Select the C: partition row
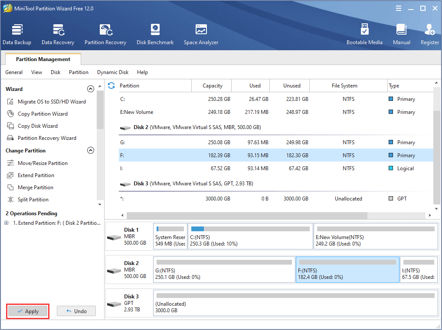The height and width of the screenshot is (330, 442). point(276,99)
